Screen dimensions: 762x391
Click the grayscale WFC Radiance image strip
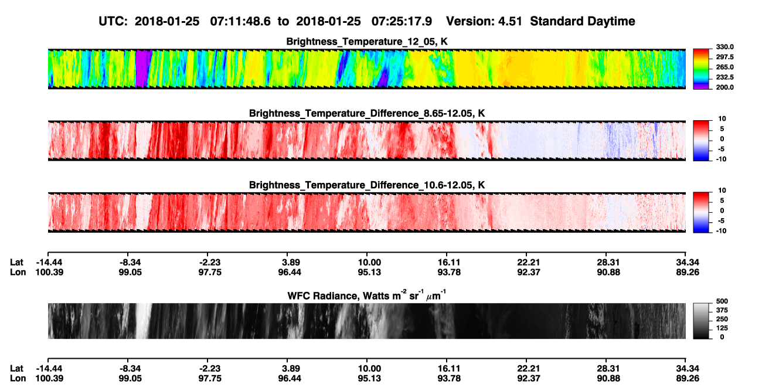click(x=366, y=321)
